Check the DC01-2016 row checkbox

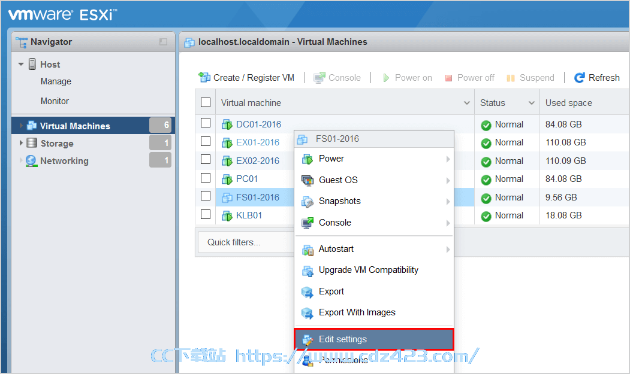[206, 123]
